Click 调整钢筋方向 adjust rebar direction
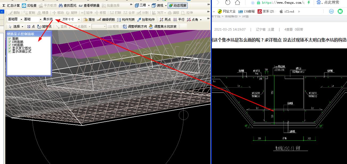The width and height of the screenshot is (347, 164). pyautogui.click(x=135, y=27)
